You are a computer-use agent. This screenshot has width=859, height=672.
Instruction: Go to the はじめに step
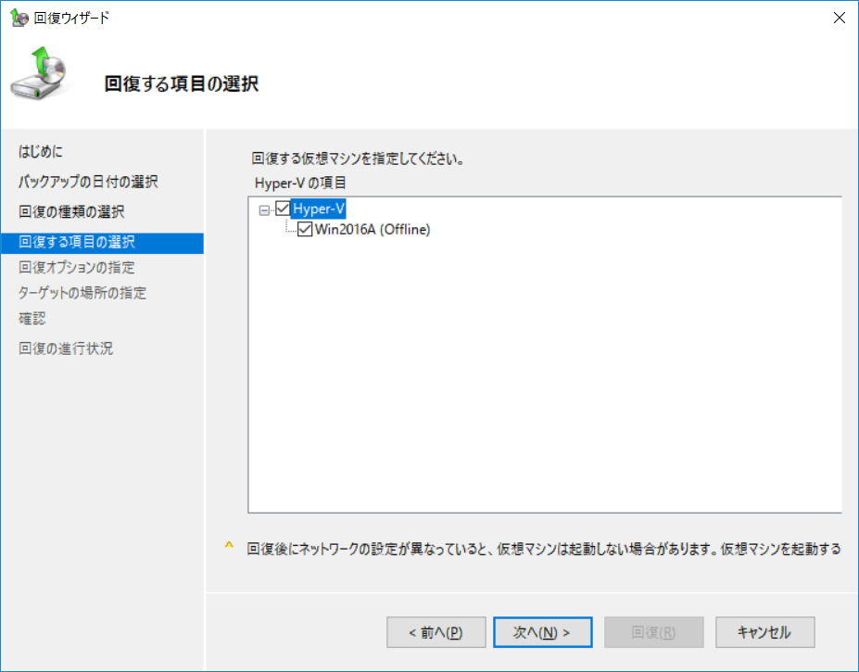(x=41, y=151)
